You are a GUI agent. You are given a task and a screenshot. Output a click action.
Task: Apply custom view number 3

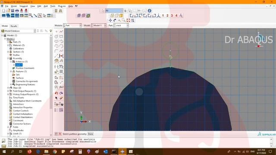(x=172, y=15)
